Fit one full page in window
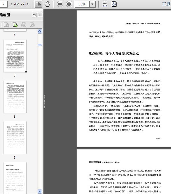 point(114,4)
